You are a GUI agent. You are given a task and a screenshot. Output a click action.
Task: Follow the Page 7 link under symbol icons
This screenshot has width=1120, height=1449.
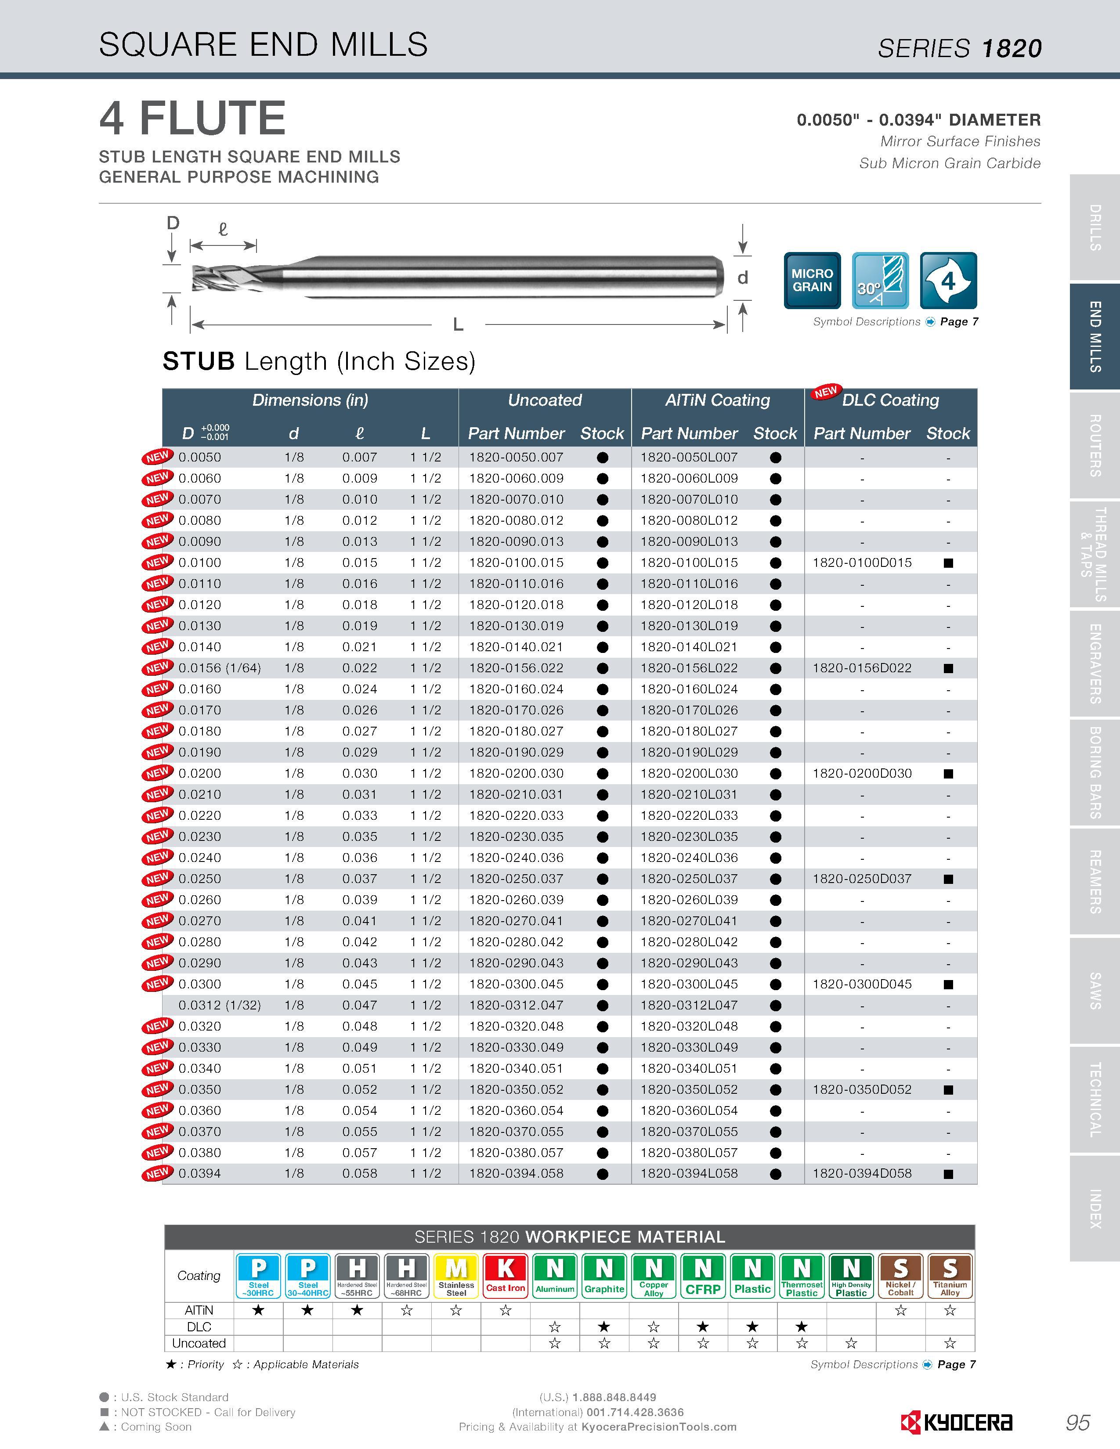tap(959, 322)
